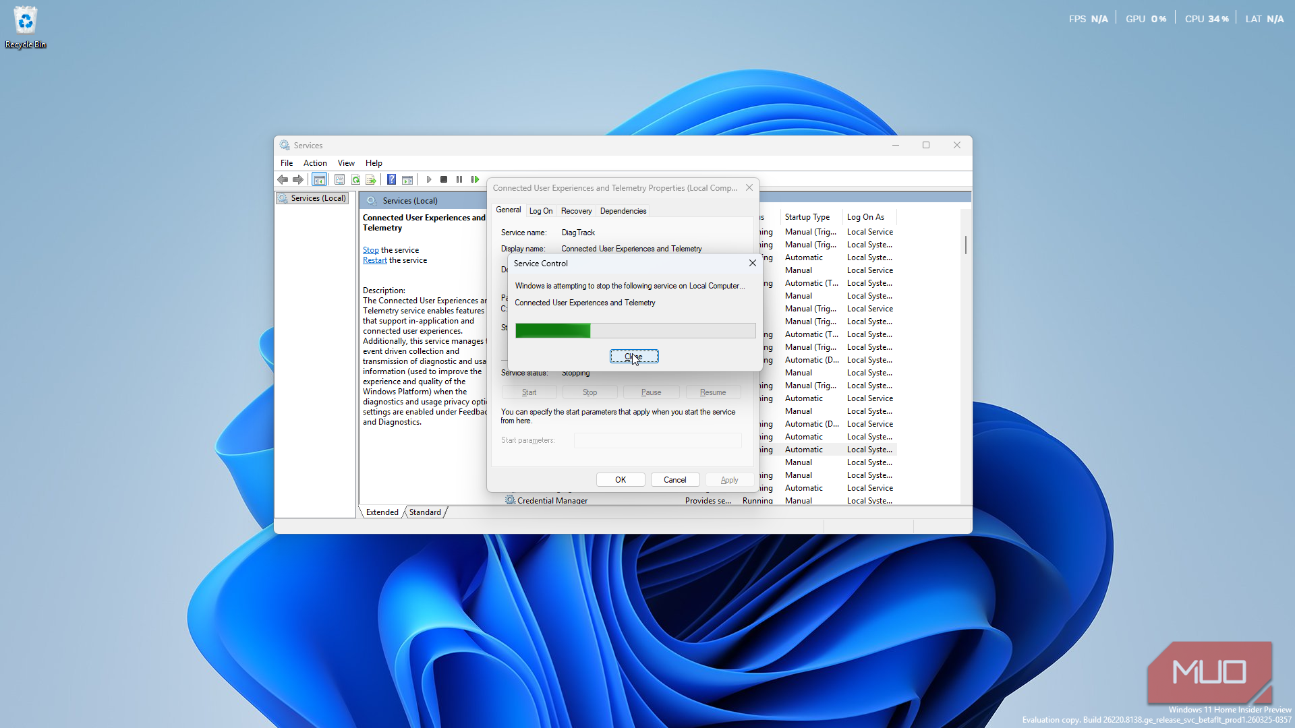Open Help using the blue question-mark icon
1295x728 pixels.
(392, 179)
